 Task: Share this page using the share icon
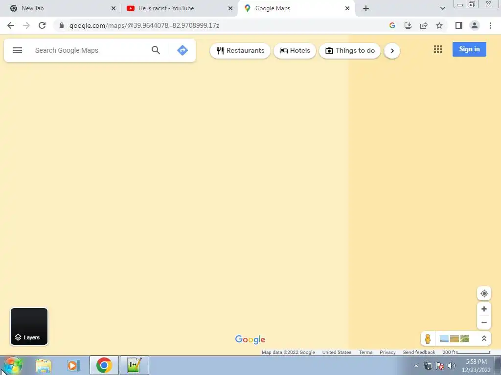(x=424, y=25)
